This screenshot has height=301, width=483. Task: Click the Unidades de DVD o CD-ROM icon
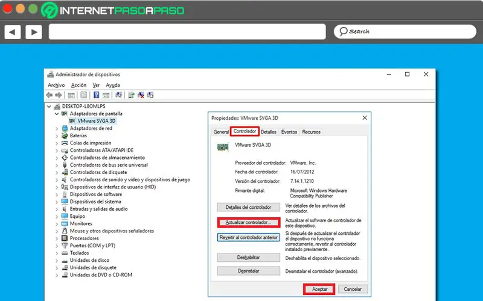pyautogui.click(x=65, y=275)
